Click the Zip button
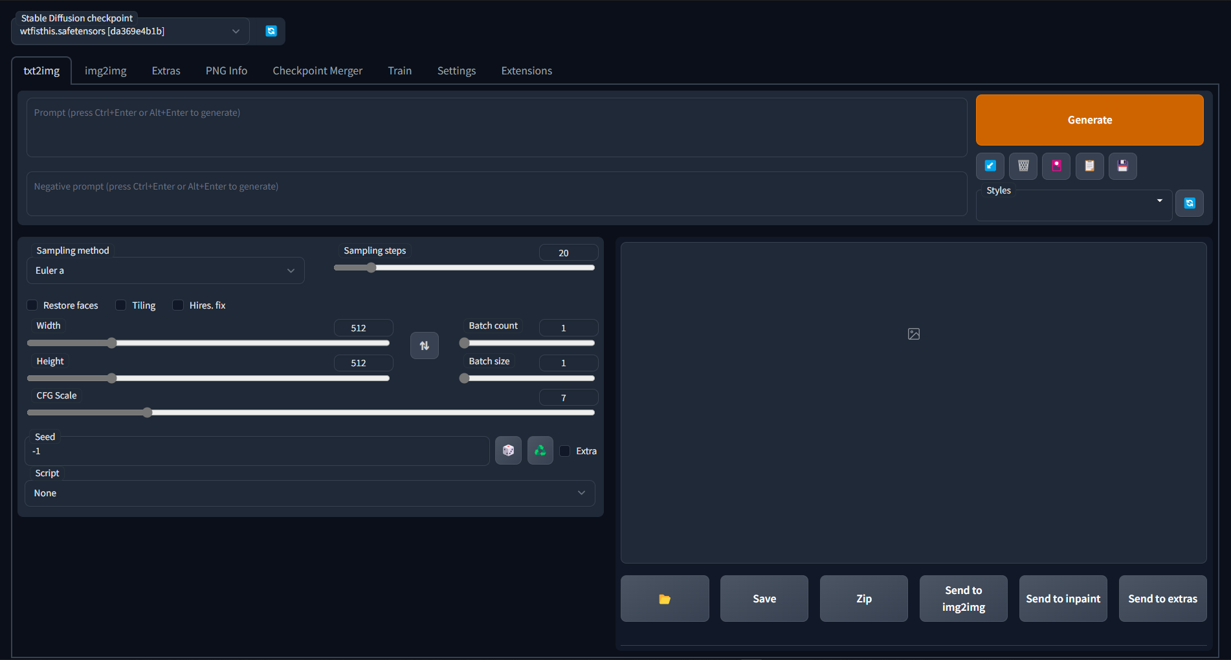The image size is (1231, 660). point(864,599)
